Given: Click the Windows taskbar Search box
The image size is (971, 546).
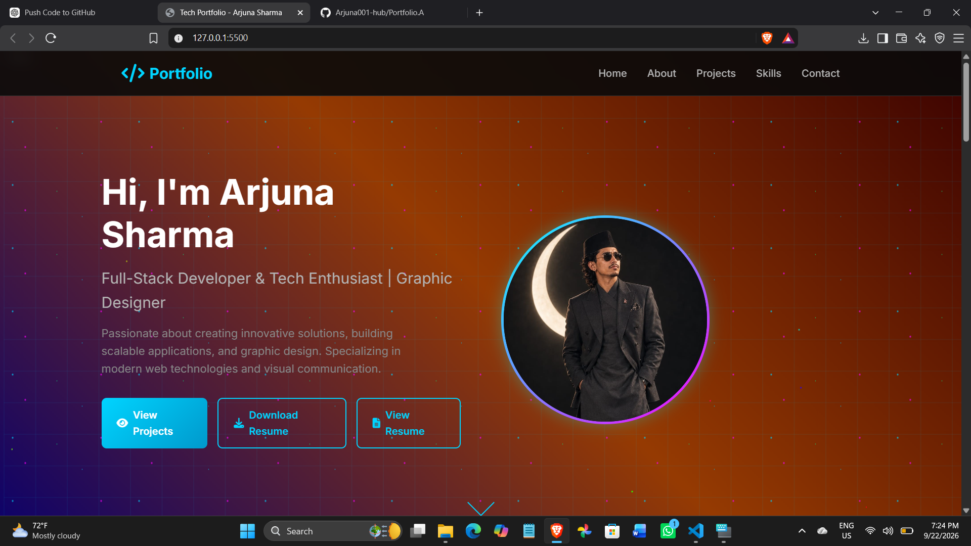Looking at the screenshot, I should (333, 531).
